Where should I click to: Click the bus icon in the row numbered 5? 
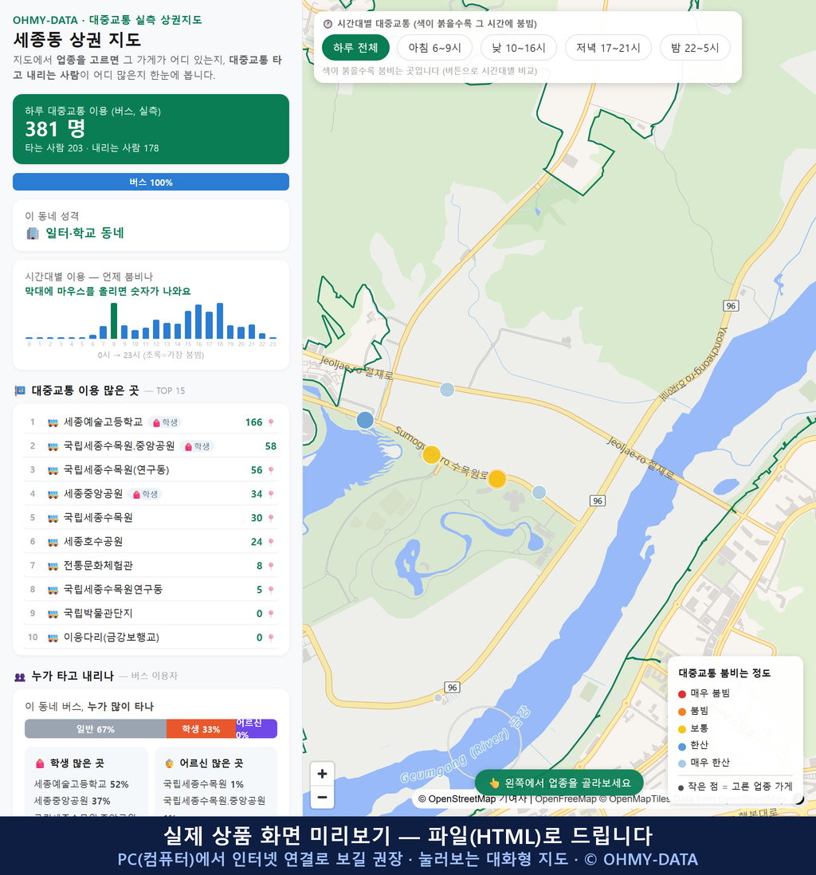click(x=53, y=519)
